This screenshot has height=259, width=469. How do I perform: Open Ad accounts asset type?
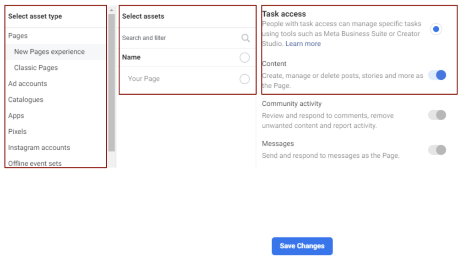click(x=27, y=84)
